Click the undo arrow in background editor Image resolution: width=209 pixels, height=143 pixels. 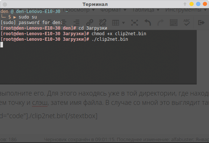[148, 23]
